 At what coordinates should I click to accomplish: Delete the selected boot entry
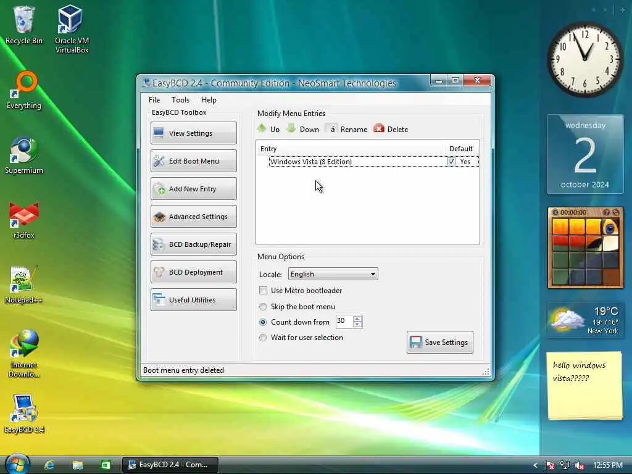tap(391, 129)
